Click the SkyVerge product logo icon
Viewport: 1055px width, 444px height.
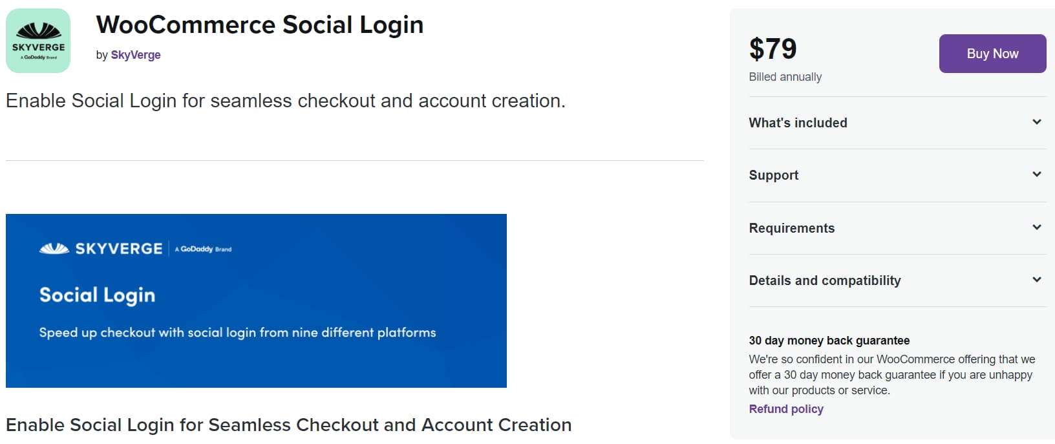click(38, 41)
